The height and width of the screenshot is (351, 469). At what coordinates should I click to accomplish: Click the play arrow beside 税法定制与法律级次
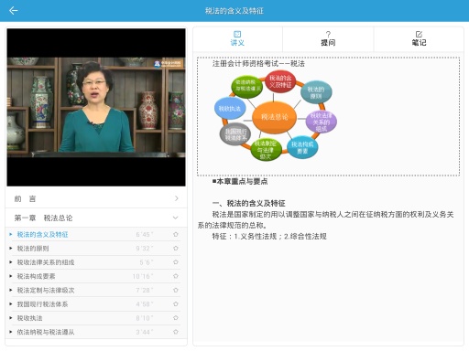point(11,290)
